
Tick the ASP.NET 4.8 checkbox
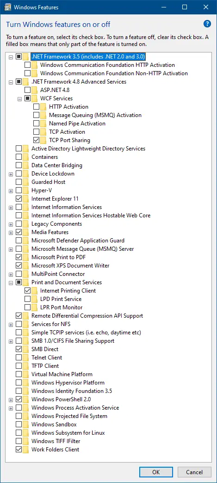28,90
